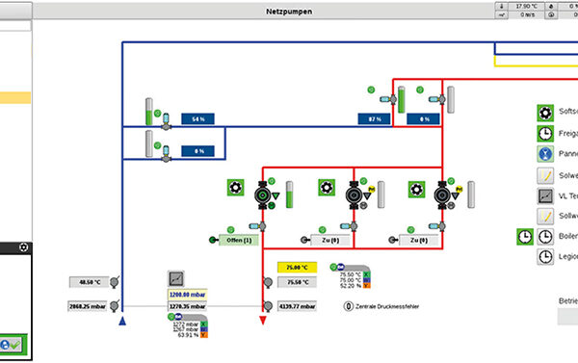The width and height of the screenshot is (578, 363).
Task: Select the running pump beside the green bar
Action: pyautogui.click(x=262, y=195)
